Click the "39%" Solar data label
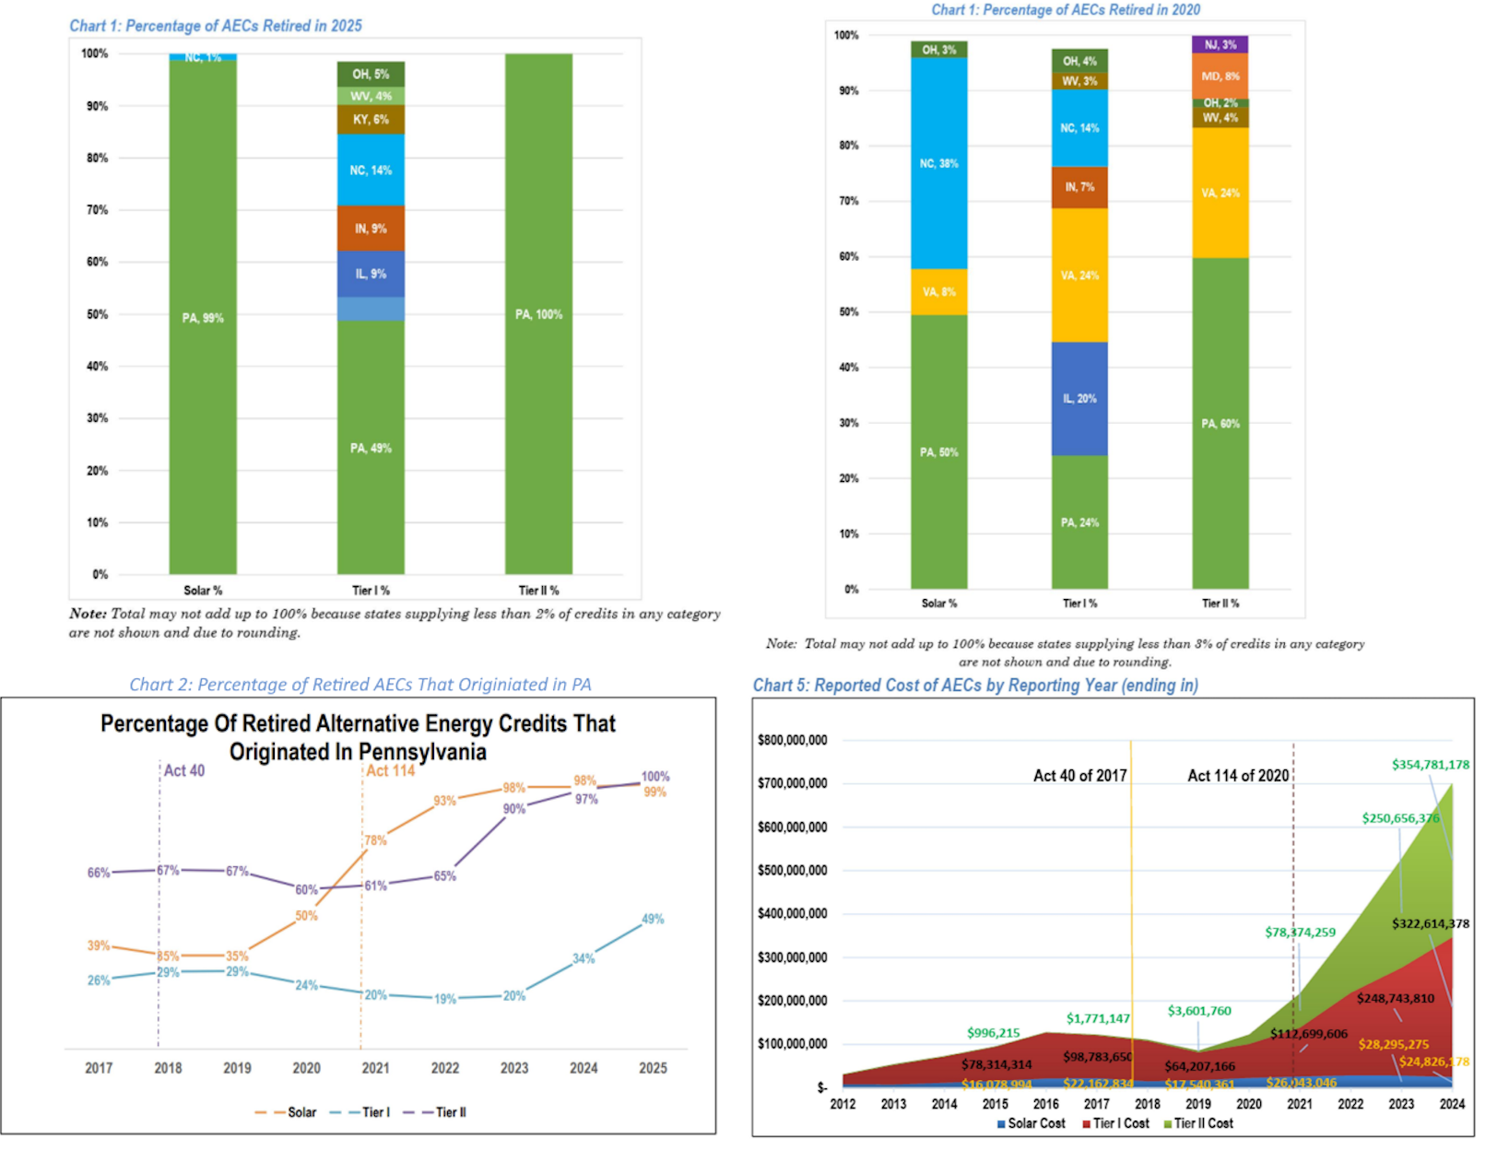This screenshot has height=1150, width=1497. click(x=99, y=945)
